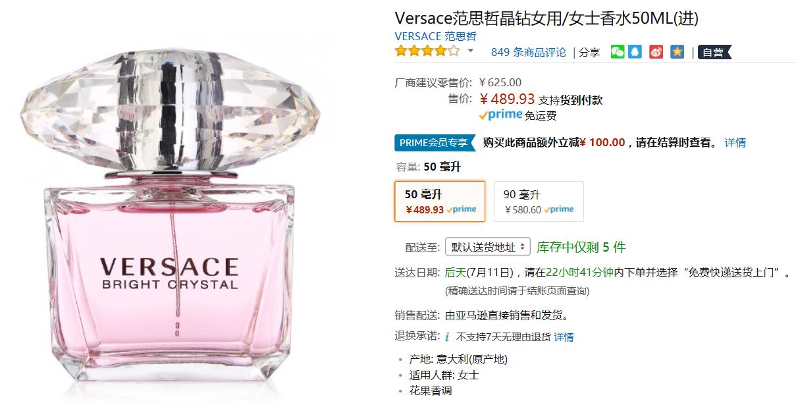796x405 pixels.
Task: Click the 自营 self-operated badge
Action: click(714, 52)
